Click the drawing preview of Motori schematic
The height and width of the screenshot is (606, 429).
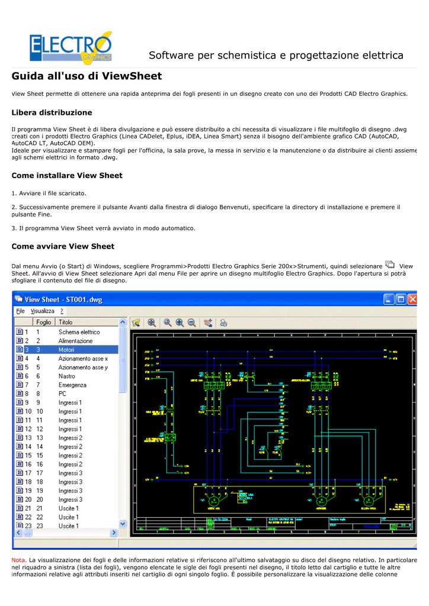(x=274, y=432)
